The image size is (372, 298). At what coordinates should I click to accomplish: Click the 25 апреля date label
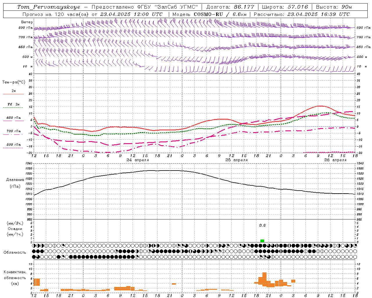click(237, 160)
